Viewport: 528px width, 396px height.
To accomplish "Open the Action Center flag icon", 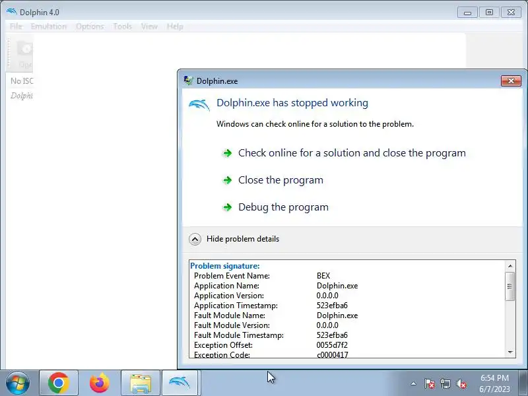I will (x=430, y=383).
